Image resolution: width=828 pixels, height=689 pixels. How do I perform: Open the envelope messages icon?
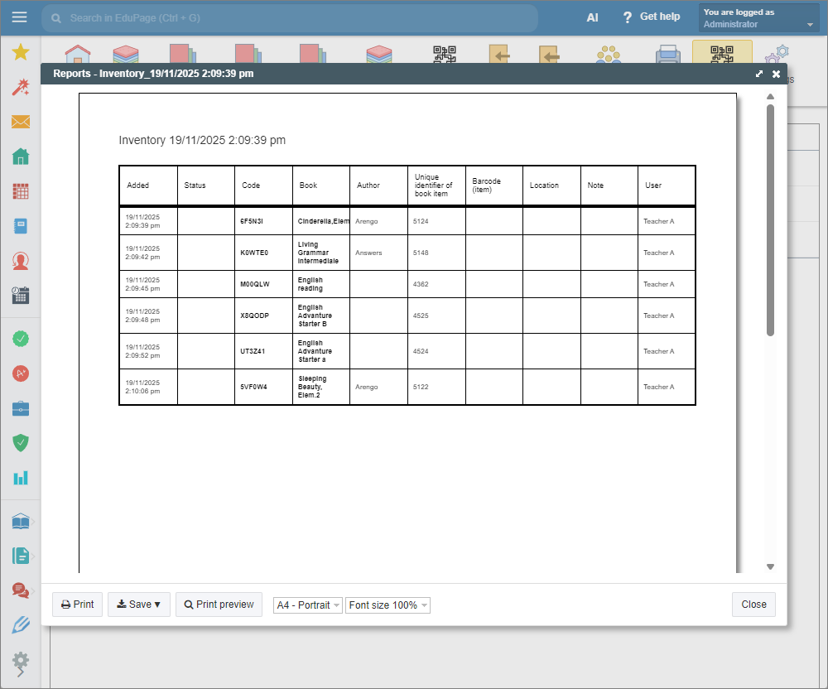(21, 122)
